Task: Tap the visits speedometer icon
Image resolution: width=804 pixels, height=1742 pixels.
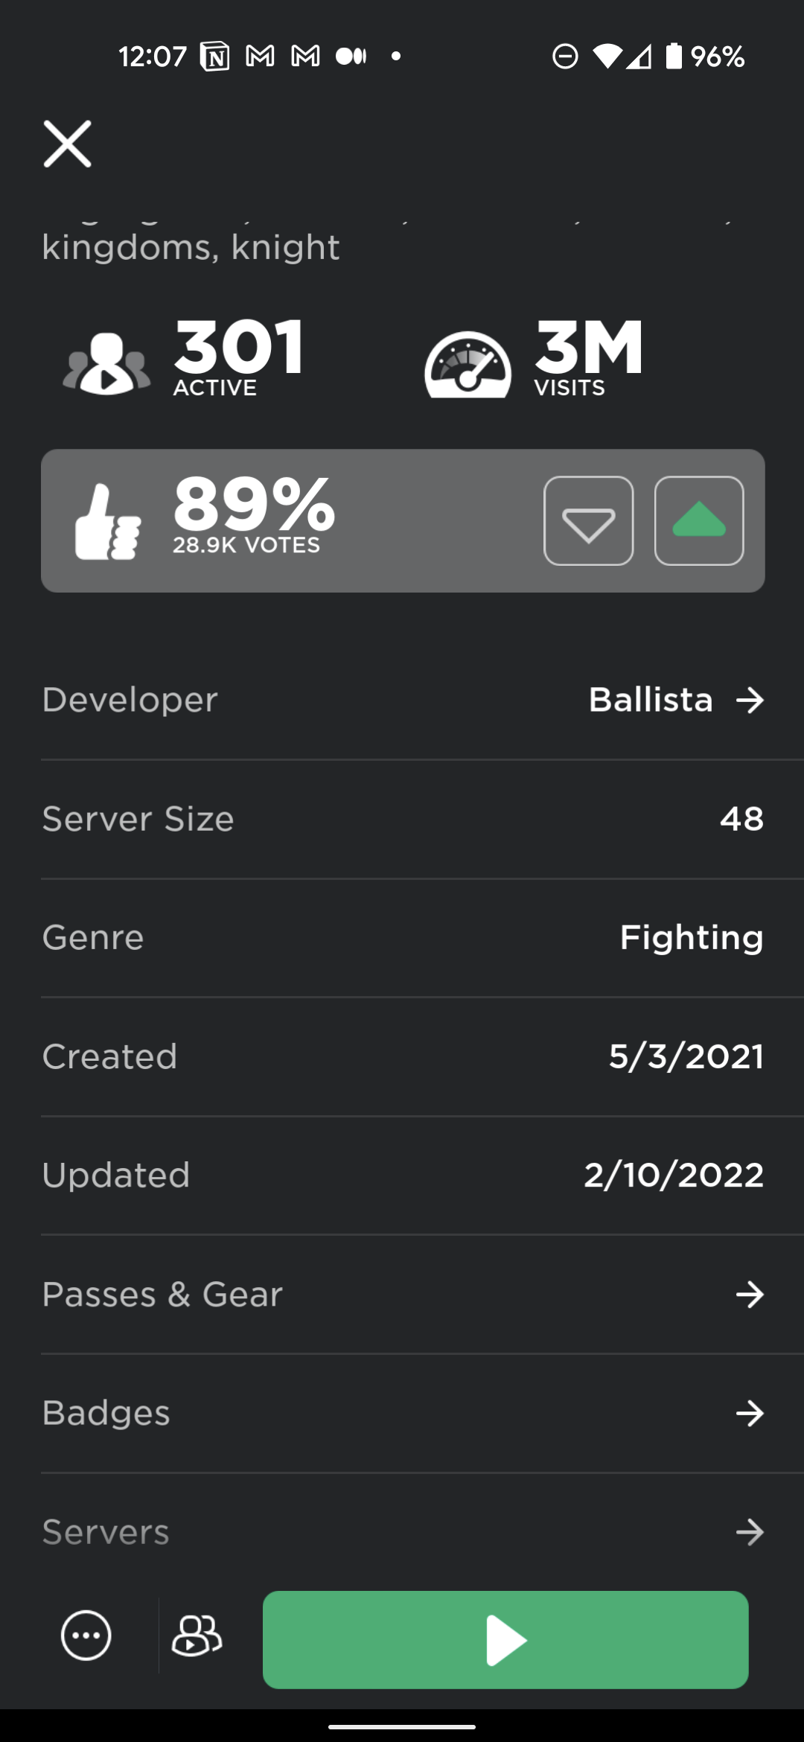Action: pyautogui.click(x=468, y=364)
